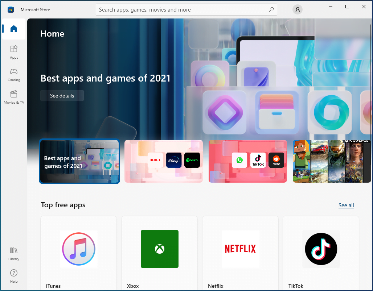Click the Reddit icon in red banner card
This screenshot has width=373, height=291.
click(276, 160)
